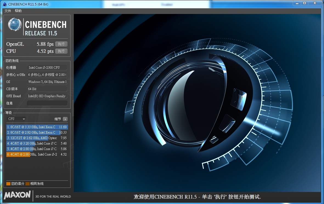
Task: Run the CPU test with 执行
Action: pyautogui.click(x=61, y=51)
